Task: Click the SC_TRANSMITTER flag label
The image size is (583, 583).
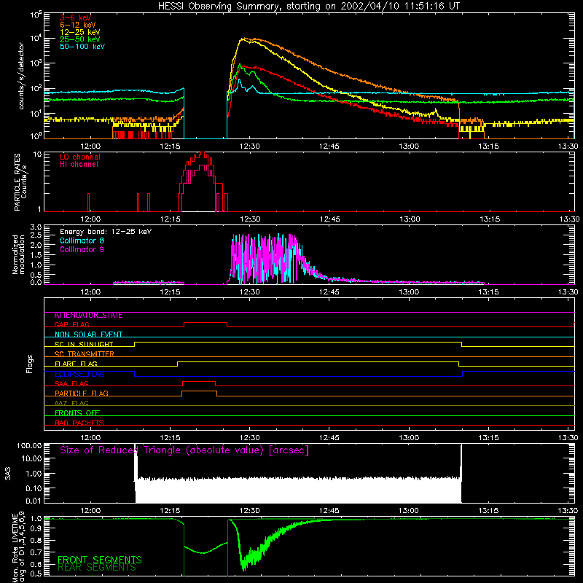Action: [85, 354]
